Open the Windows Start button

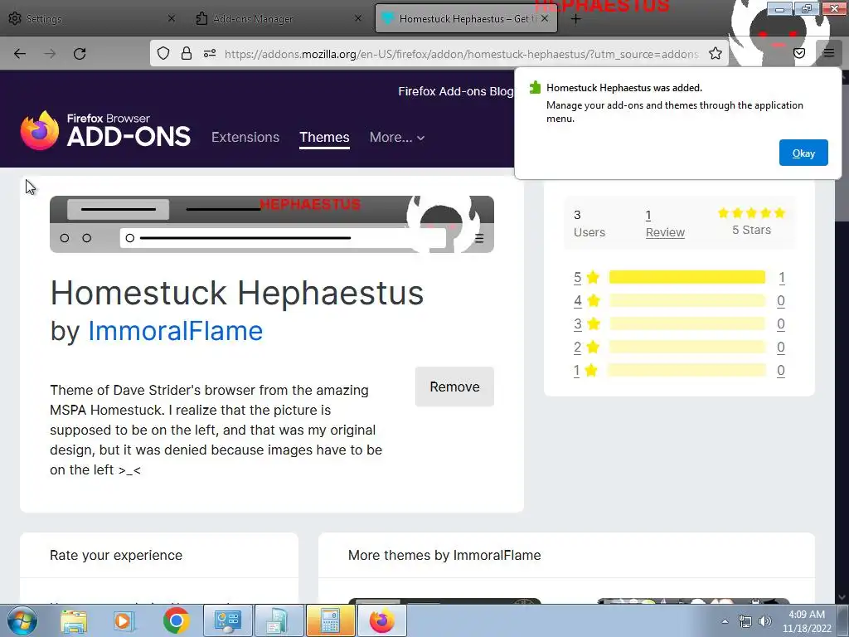pyautogui.click(x=22, y=620)
